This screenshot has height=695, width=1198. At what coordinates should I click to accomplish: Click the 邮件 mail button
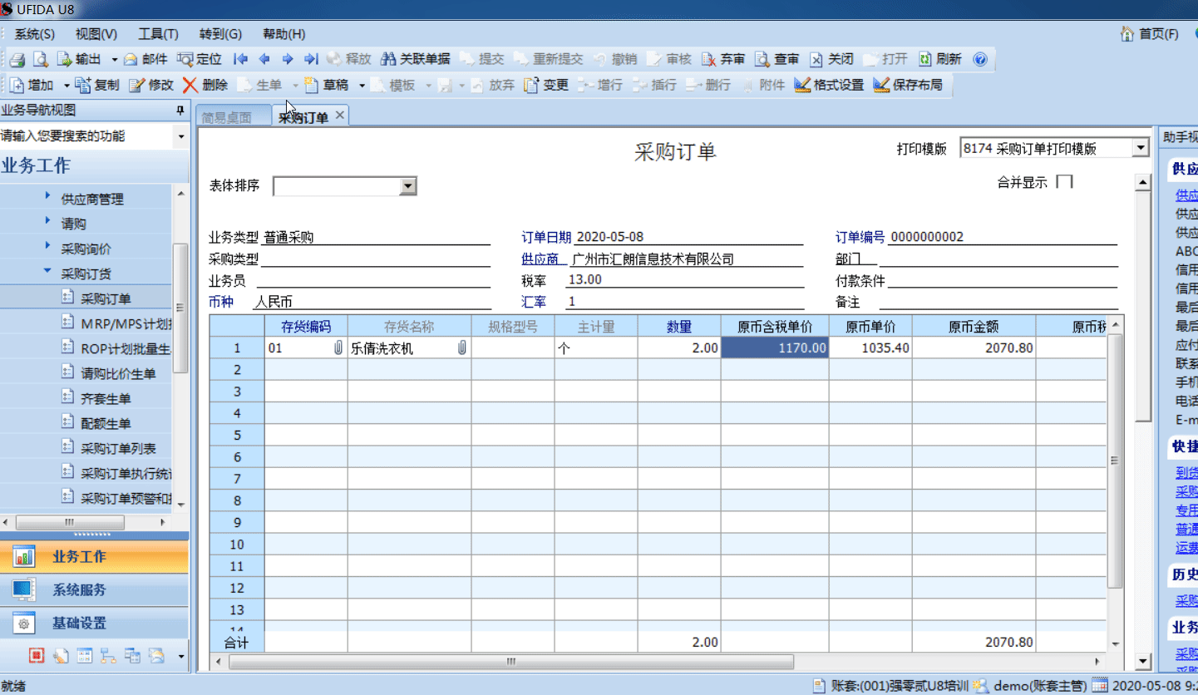(x=145, y=59)
